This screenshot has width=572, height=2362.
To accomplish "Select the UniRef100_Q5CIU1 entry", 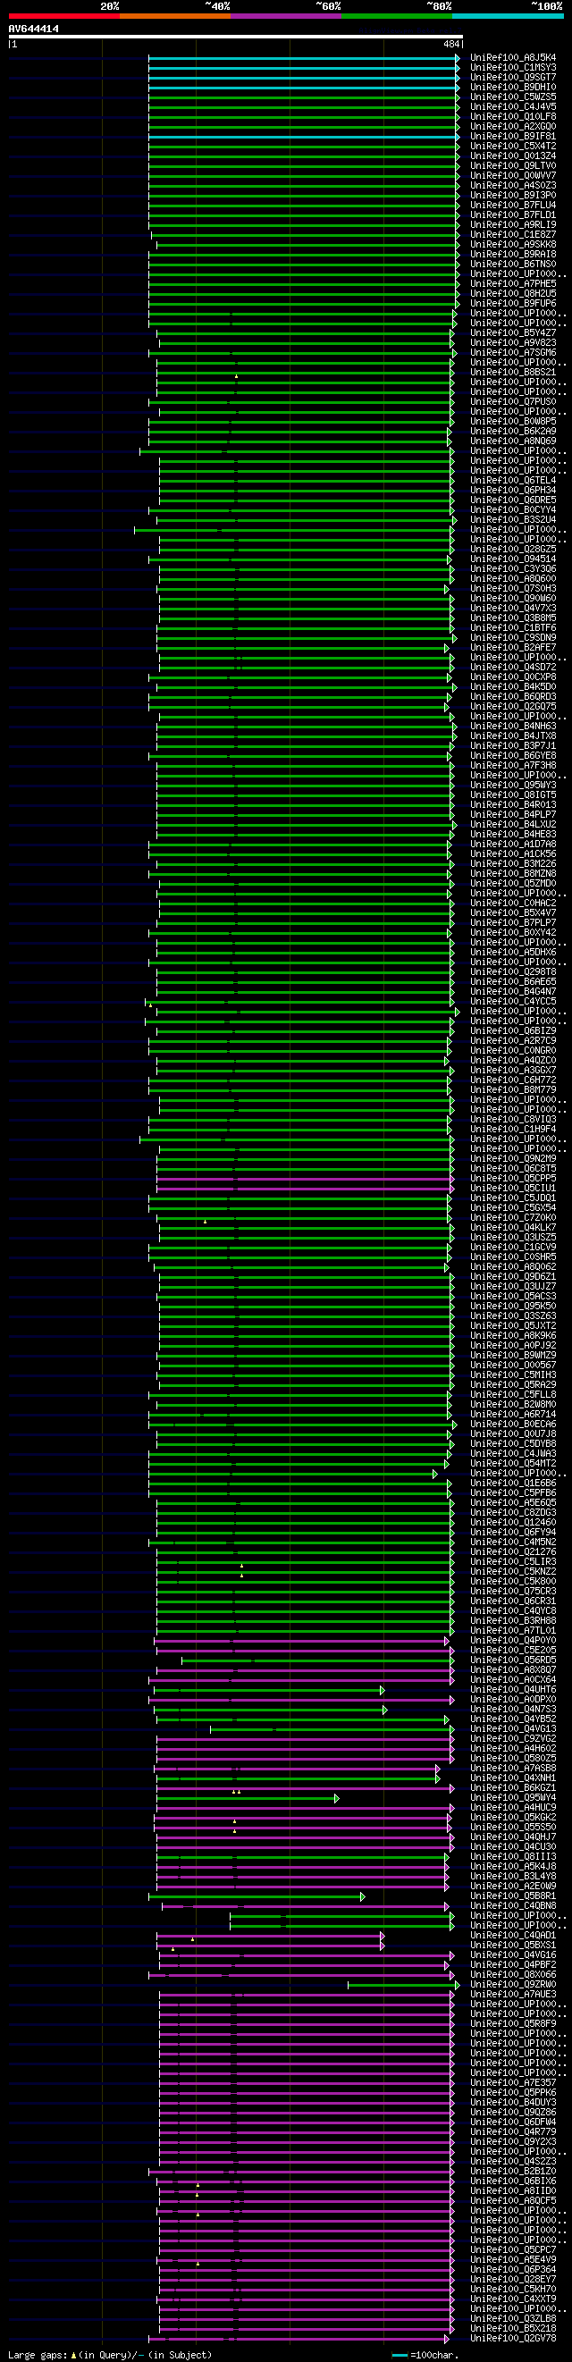I will pos(513,1189).
